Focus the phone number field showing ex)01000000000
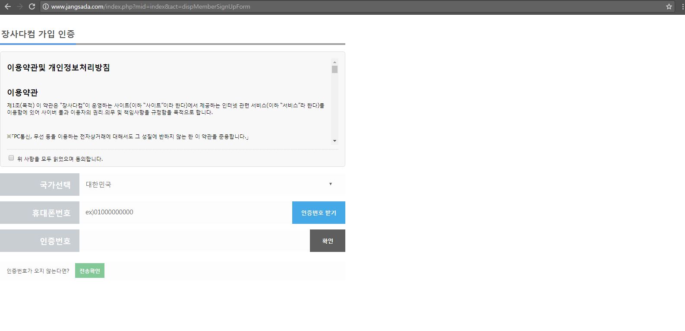 186,213
